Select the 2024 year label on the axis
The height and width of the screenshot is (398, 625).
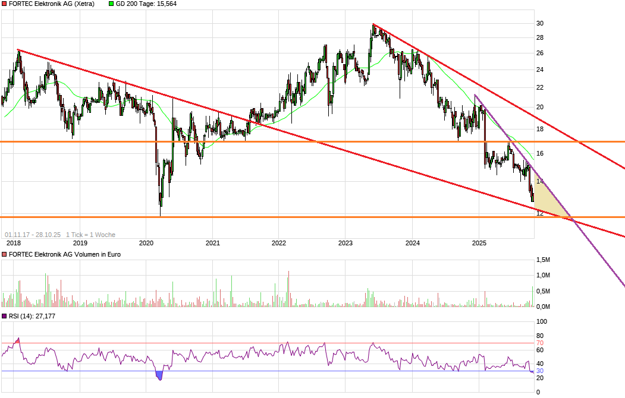pyautogui.click(x=412, y=243)
